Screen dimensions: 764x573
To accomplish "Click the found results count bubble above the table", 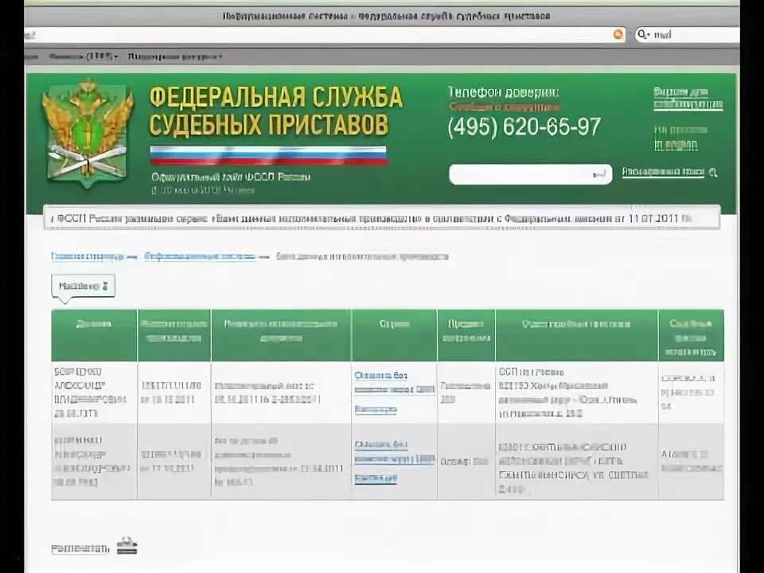I will click(84, 286).
